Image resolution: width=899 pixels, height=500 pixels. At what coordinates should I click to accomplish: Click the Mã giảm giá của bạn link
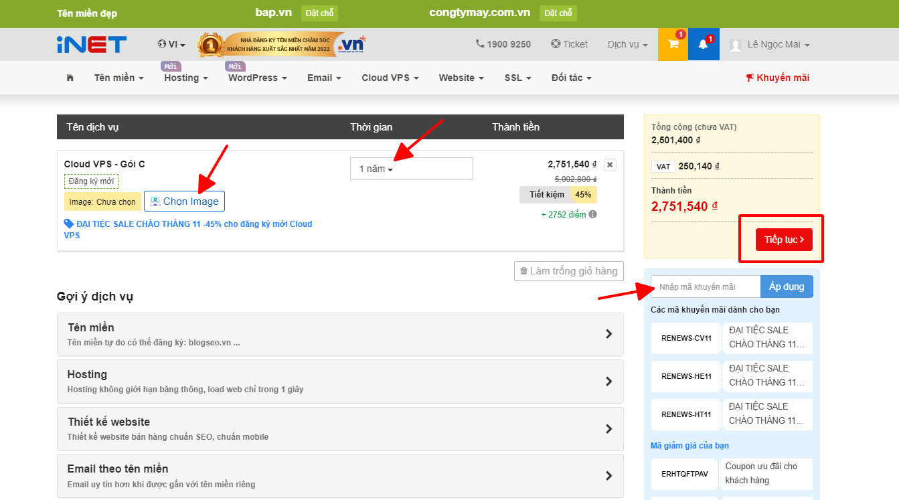pos(689,446)
